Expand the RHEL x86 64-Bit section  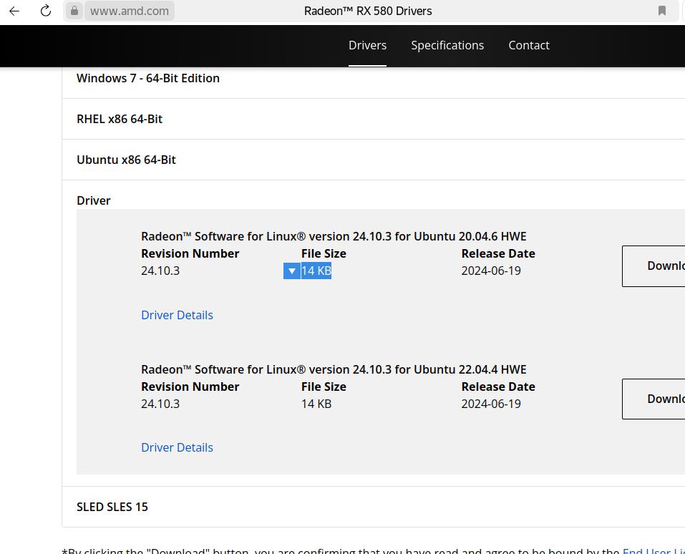click(x=374, y=119)
